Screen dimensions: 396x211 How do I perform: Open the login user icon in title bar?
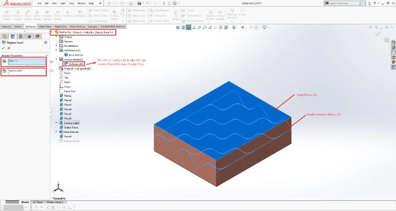[x=369, y=3]
